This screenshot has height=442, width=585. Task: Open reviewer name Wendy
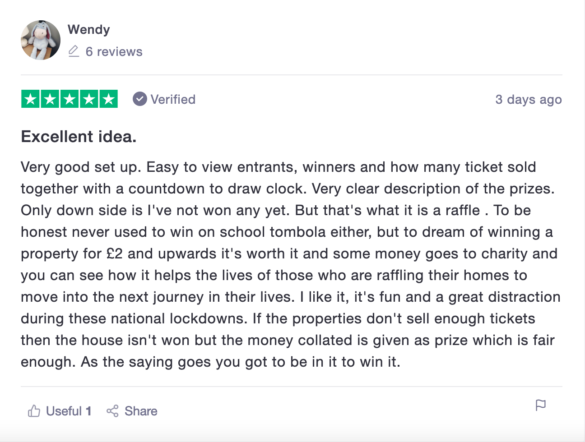[x=88, y=29]
